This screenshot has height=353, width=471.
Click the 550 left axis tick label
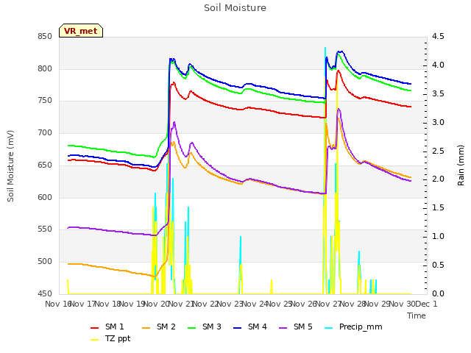(x=45, y=229)
